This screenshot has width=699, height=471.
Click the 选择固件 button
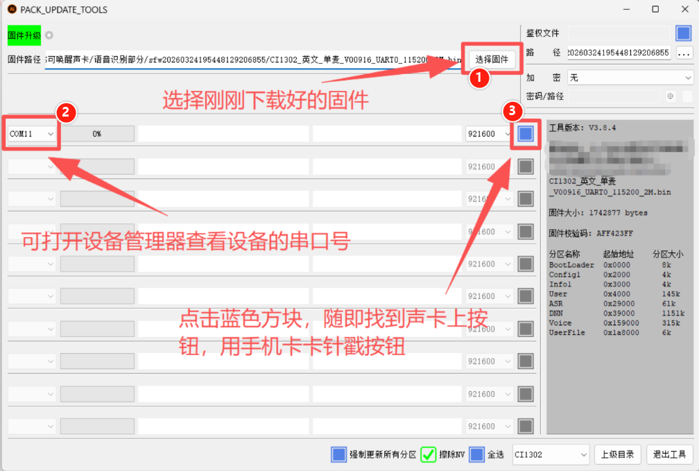pyautogui.click(x=492, y=60)
